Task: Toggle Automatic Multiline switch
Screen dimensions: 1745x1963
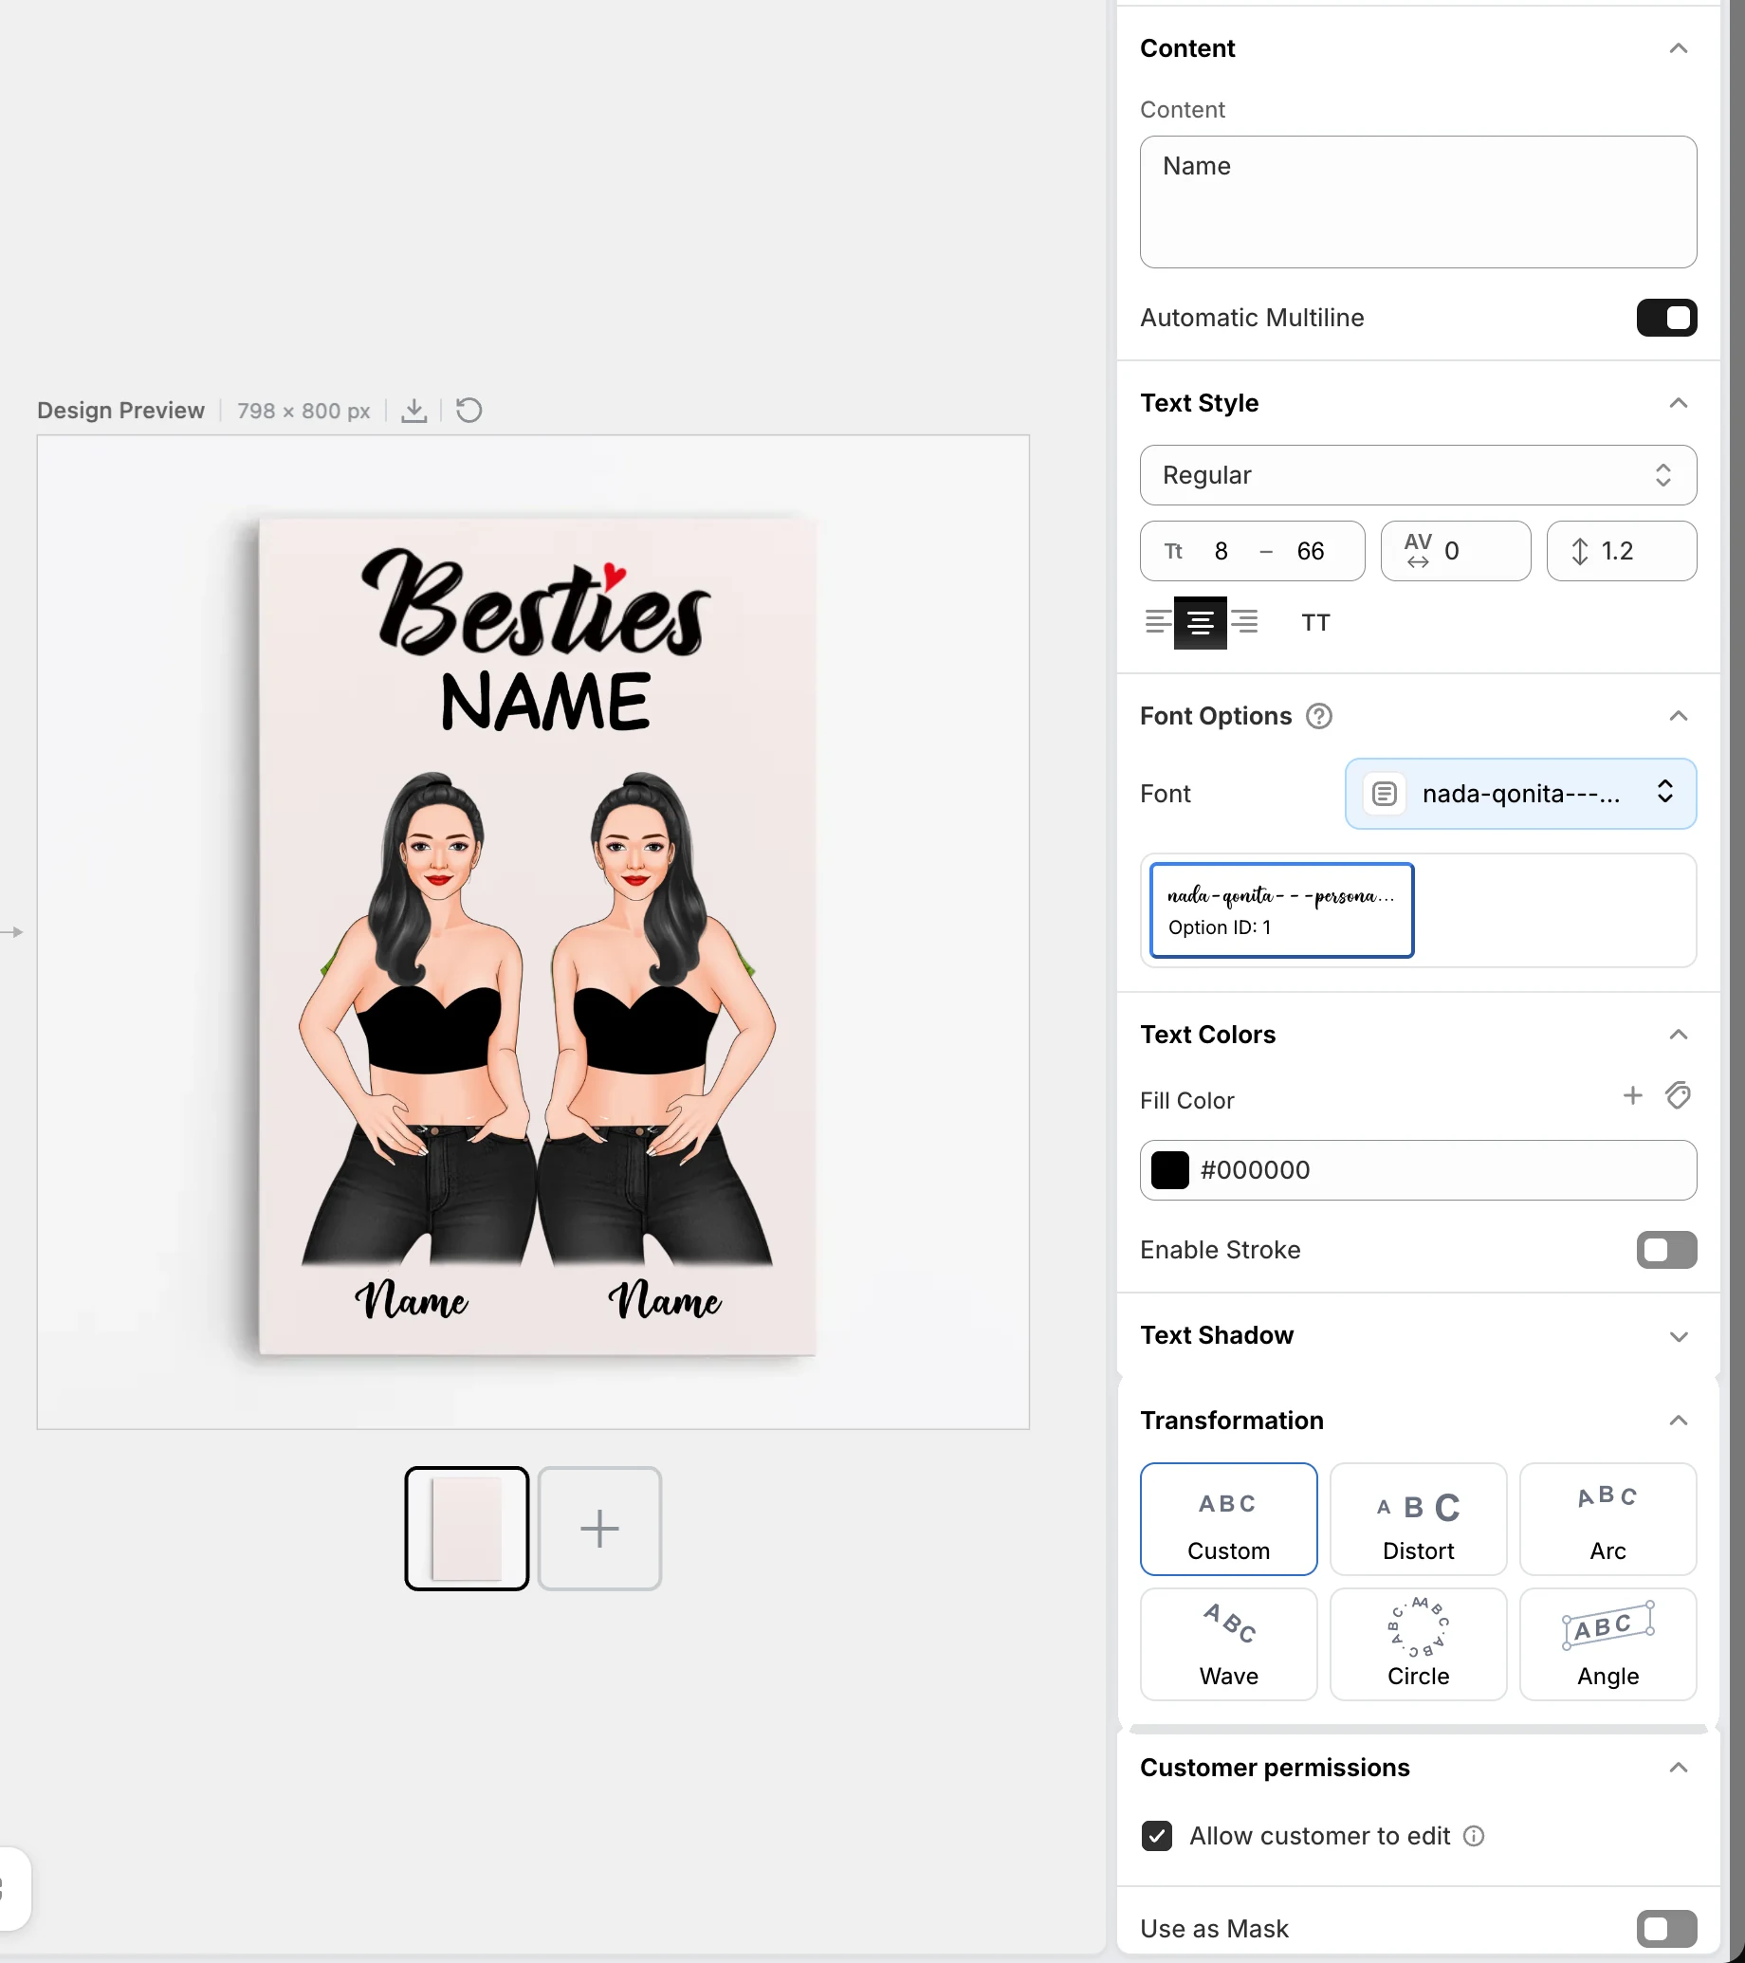Action: tap(1666, 318)
